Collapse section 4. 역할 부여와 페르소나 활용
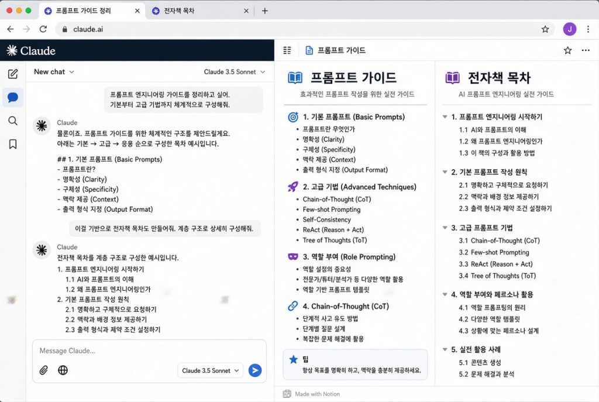The height and width of the screenshot is (402, 599). 445,294
